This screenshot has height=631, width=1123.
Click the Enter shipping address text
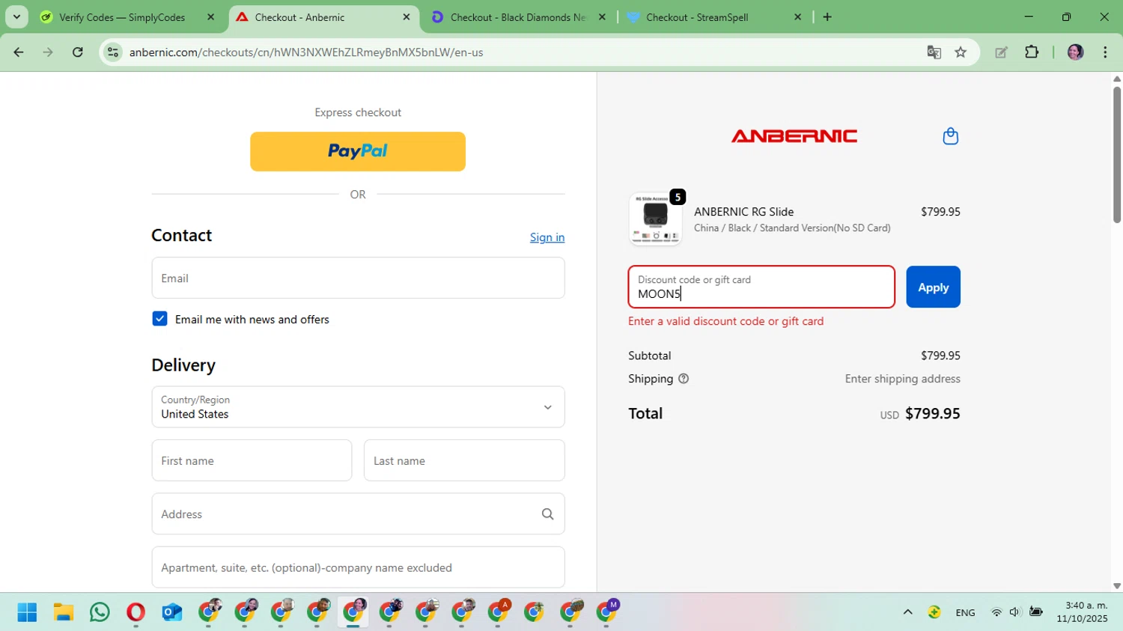902,379
